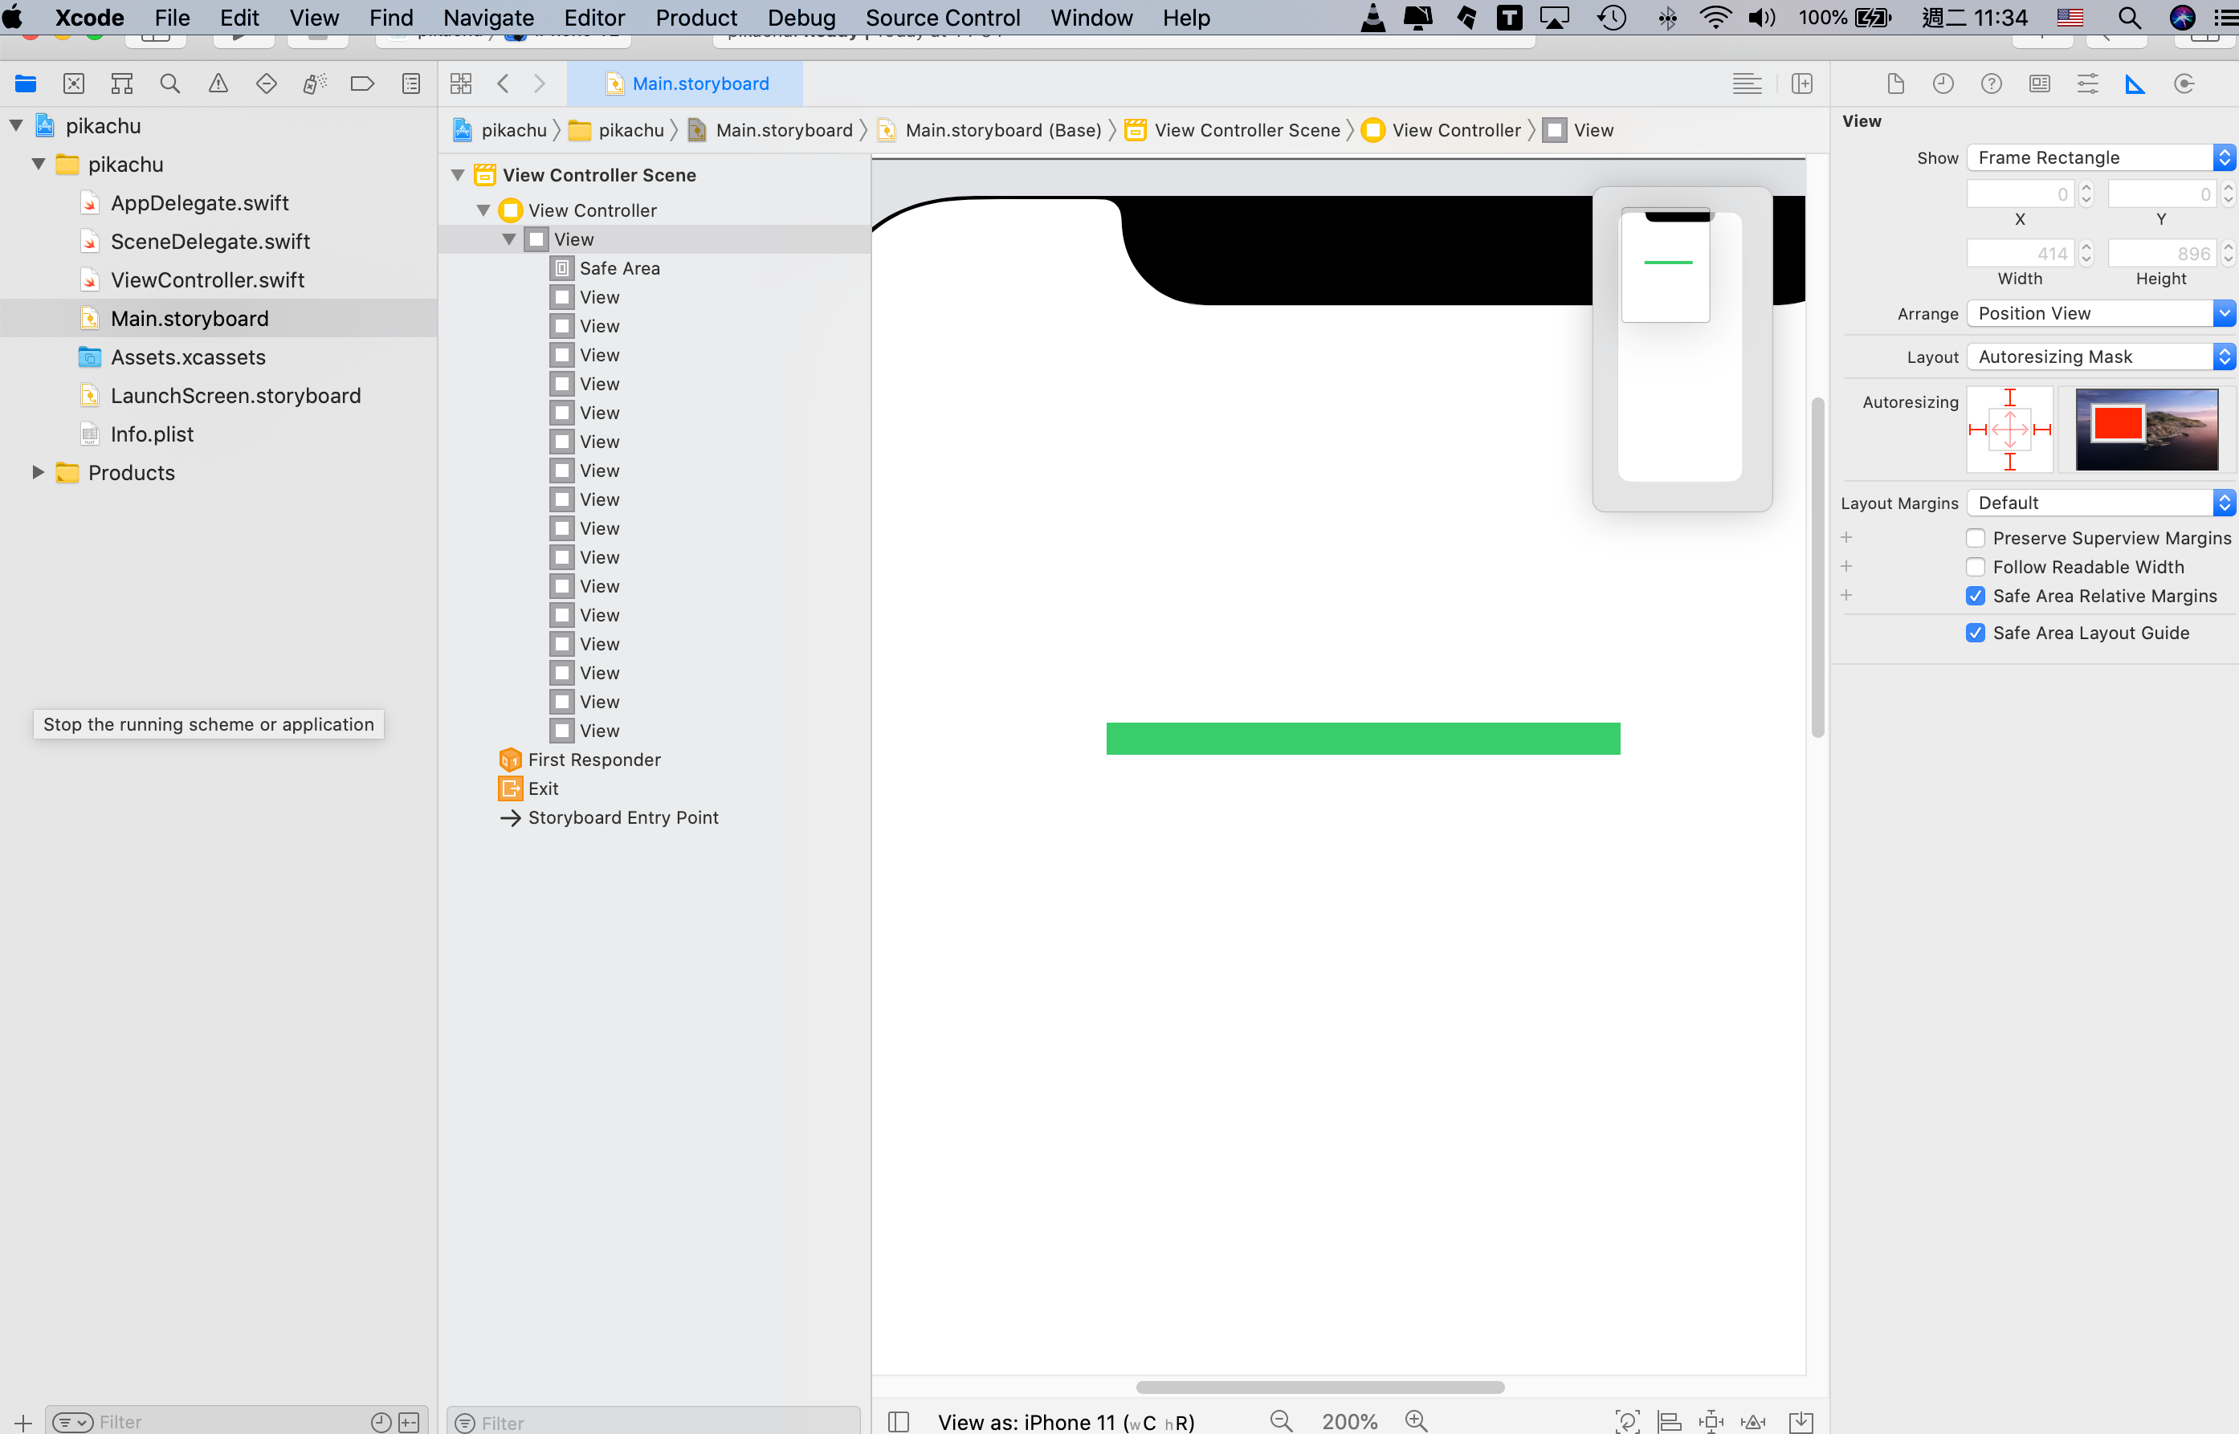Screen dimensions: 2239x1434
Task: Show the Breakpoint navigator icon
Action: [362, 84]
